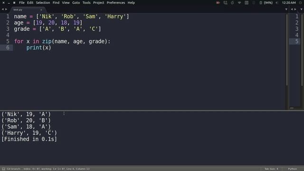Click the 'for' keyword on line 5
The height and width of the screenshot is (171, 304).
(x=19, y=41)
